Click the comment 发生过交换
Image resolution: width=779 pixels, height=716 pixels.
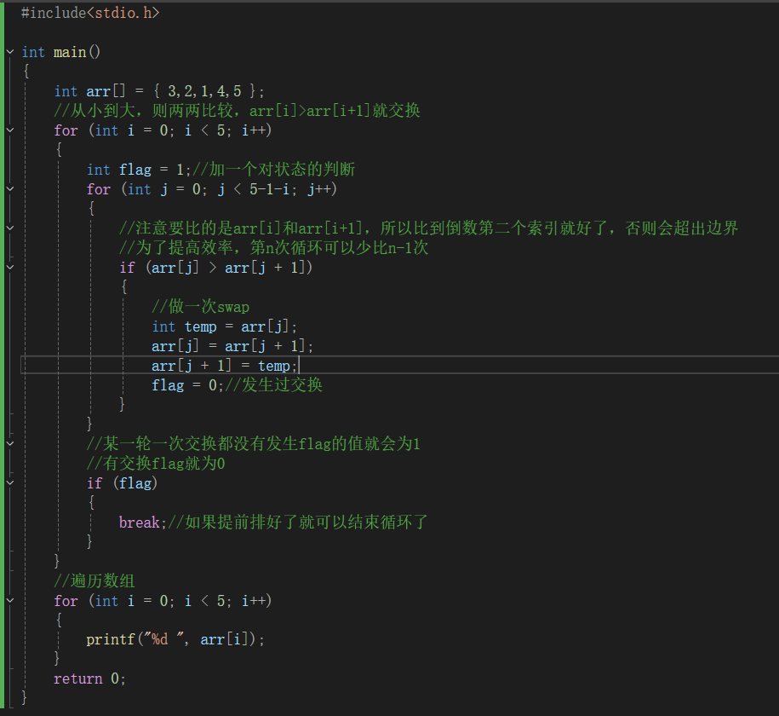tap(274, 385)
